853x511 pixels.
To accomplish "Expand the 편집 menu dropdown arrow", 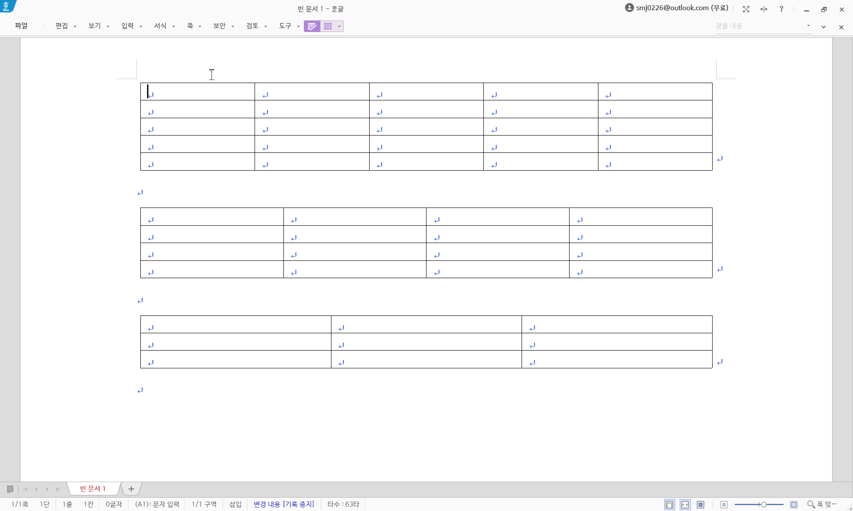I will pos(75,26).
